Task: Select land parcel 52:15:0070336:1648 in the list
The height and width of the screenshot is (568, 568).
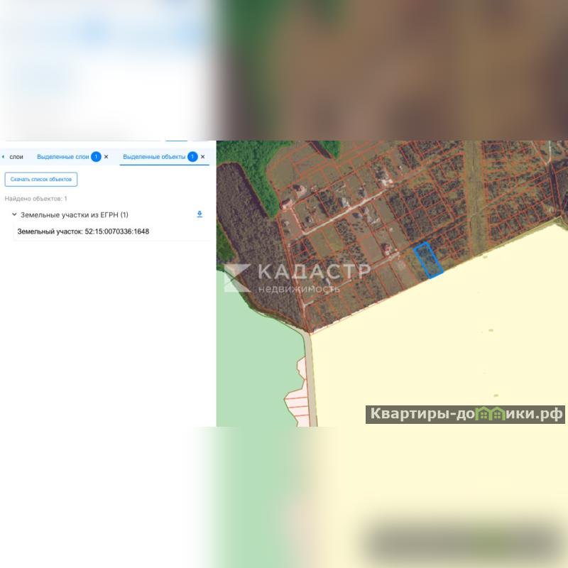Action: tap(83, 231)
